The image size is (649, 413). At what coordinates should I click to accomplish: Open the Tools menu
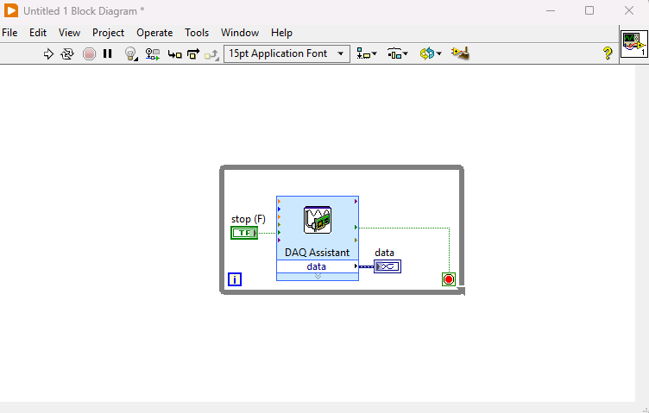197,33
